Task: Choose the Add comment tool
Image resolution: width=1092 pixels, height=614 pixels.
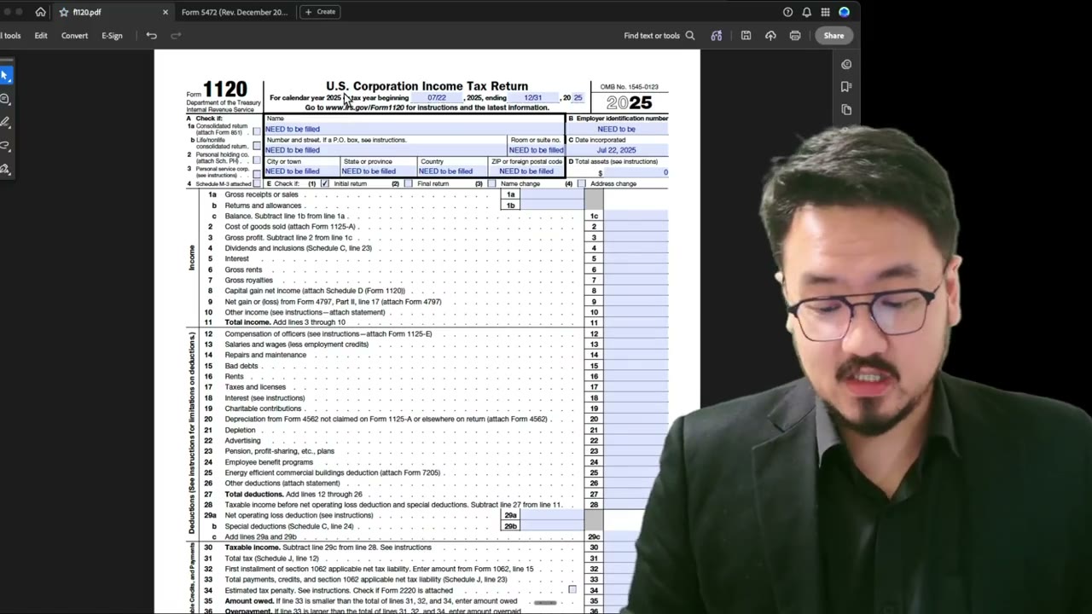Action: coord(5,100)
